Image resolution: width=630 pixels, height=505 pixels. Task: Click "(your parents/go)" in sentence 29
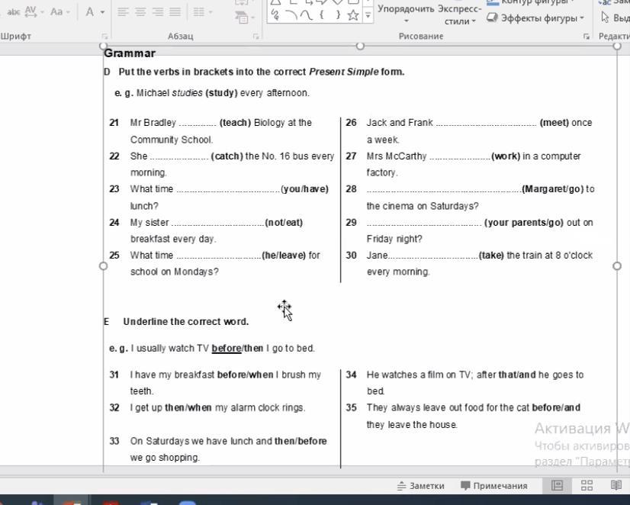point(524,222)
